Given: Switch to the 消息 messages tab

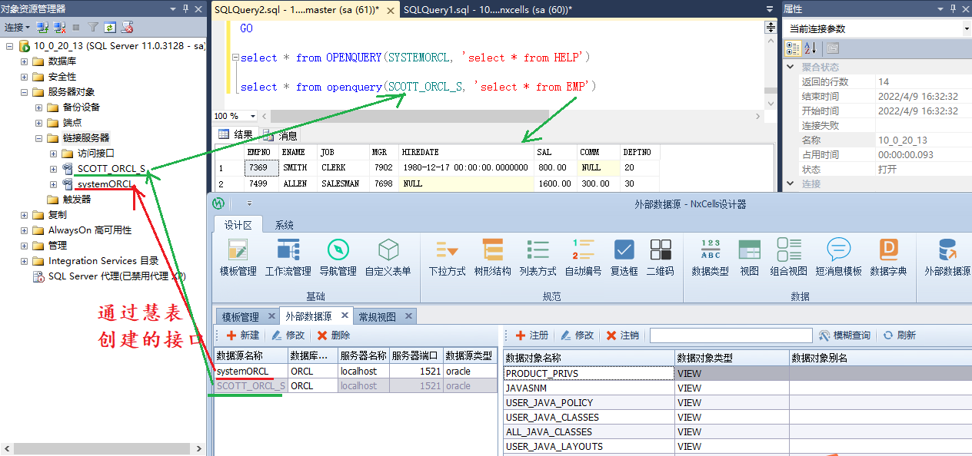Looking at the screenshot, I should tap(281, 135).
